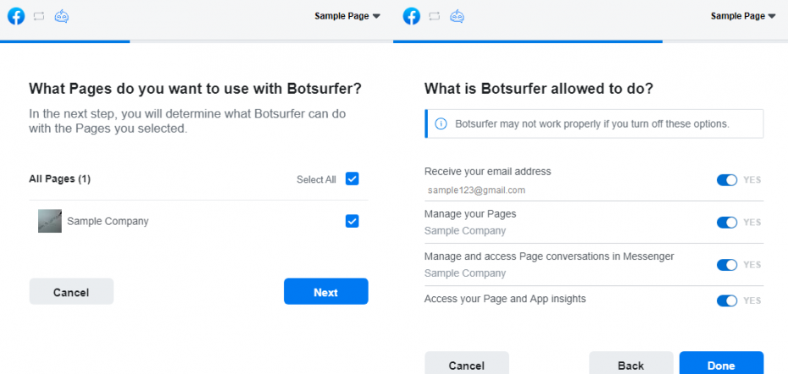The width and height of the screenshot is (788, 374).
Task: Expand the right Sample Page dropdown
Action: pos(743,16)
